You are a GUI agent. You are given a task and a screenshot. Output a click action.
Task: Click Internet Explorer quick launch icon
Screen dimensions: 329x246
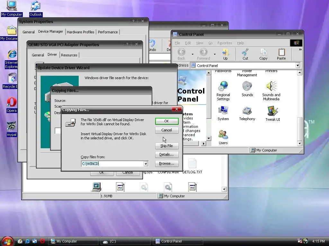click(28, 241)
